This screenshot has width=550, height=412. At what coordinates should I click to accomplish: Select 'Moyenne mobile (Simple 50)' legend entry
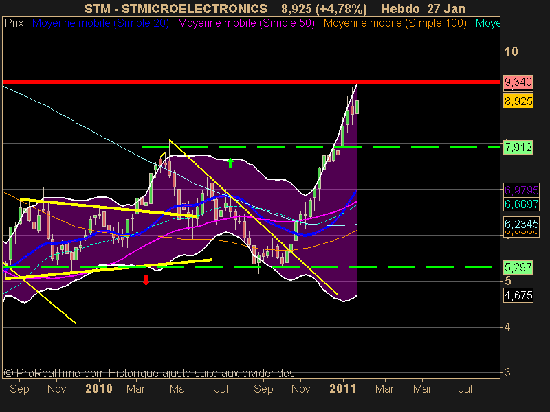point(246,23)
